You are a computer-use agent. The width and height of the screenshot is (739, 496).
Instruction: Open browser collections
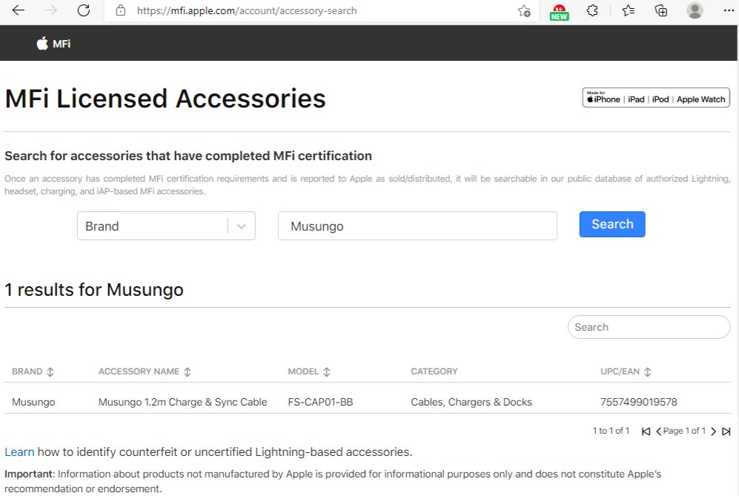coord(660,10)
